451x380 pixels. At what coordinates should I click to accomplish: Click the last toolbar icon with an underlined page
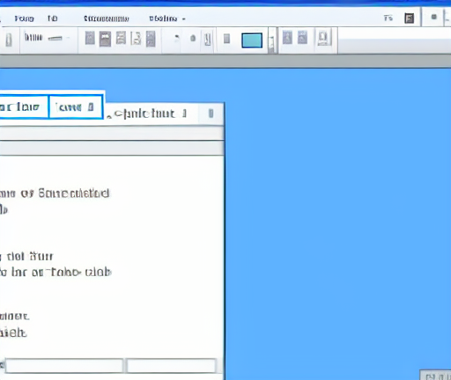pyautogui.click(x=323, y=39)
